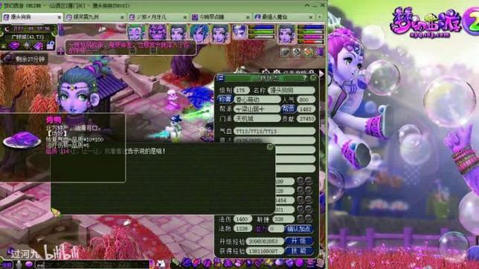Close the character status panel
479x269 pixels.
tap(313, 78)
